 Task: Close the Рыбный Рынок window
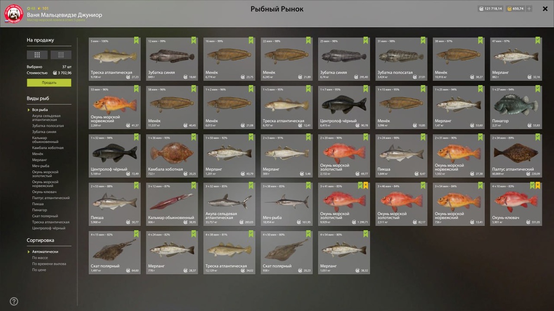point(545,9)
